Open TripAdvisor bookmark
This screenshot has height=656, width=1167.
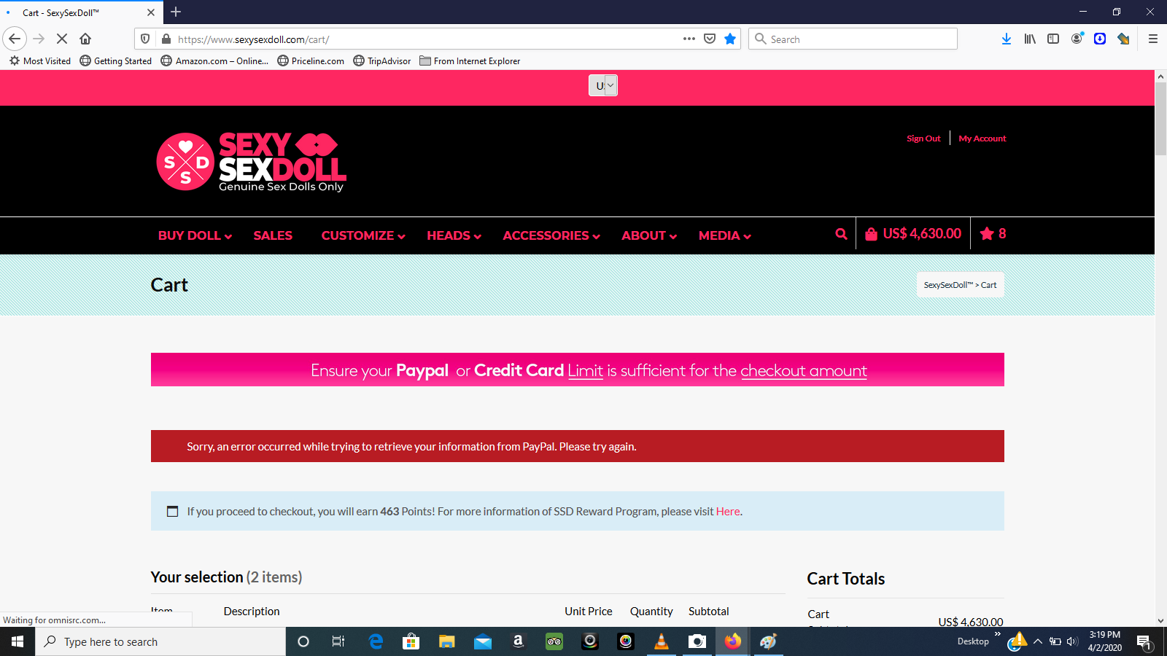coord(382,61)
